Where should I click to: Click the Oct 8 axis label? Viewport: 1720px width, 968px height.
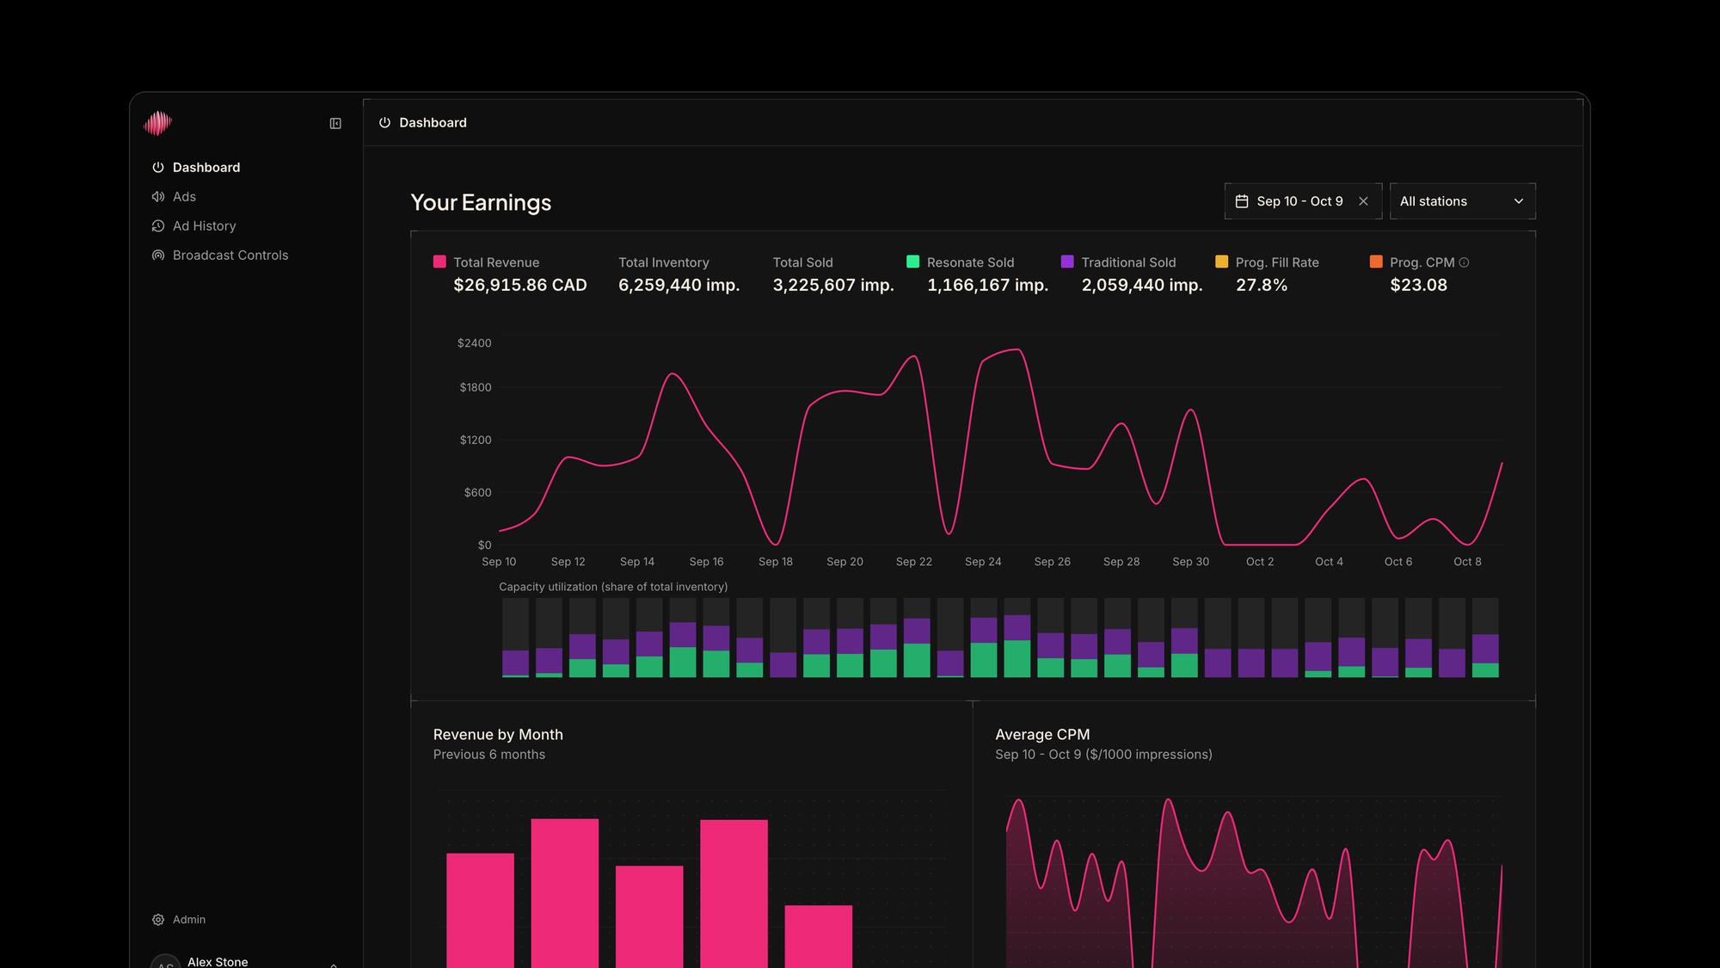click(x=1467, y=562)
